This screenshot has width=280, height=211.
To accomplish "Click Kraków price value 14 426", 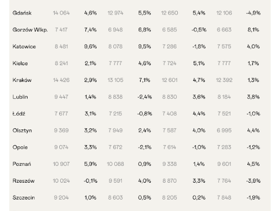I will [x=61, y=80].
